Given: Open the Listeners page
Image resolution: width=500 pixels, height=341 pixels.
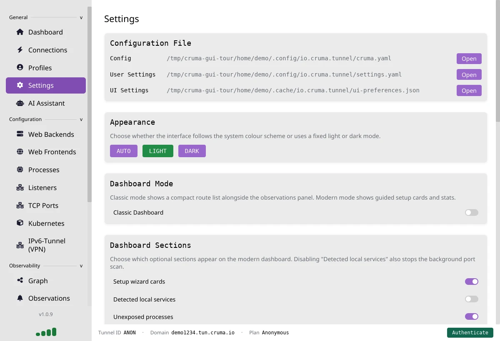Looking at the screenshot, I should [46, 188].
